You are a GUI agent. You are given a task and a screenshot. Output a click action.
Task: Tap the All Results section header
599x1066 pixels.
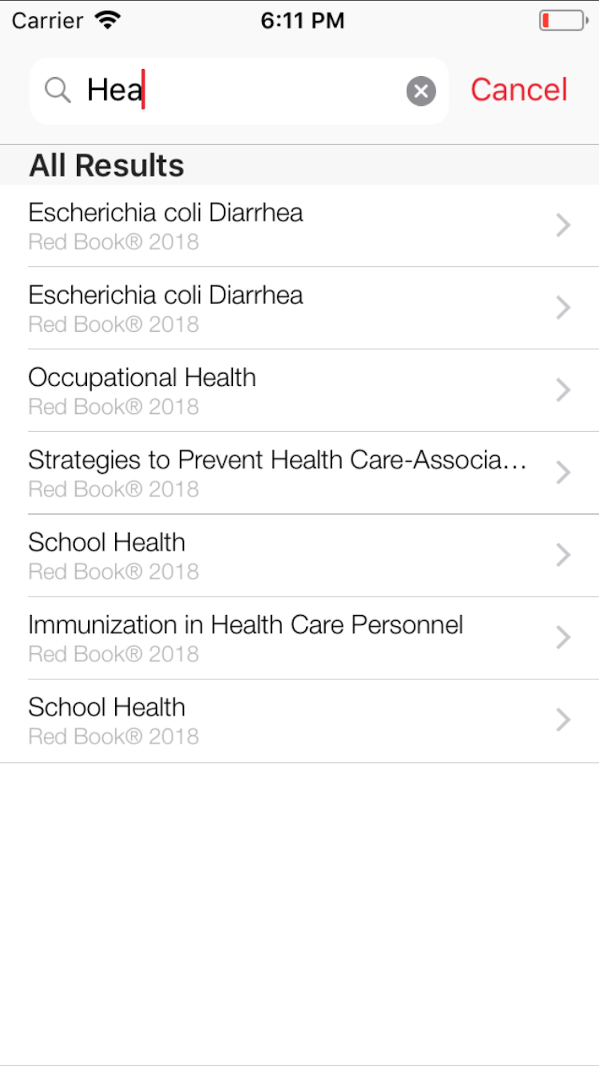point(107,165)
